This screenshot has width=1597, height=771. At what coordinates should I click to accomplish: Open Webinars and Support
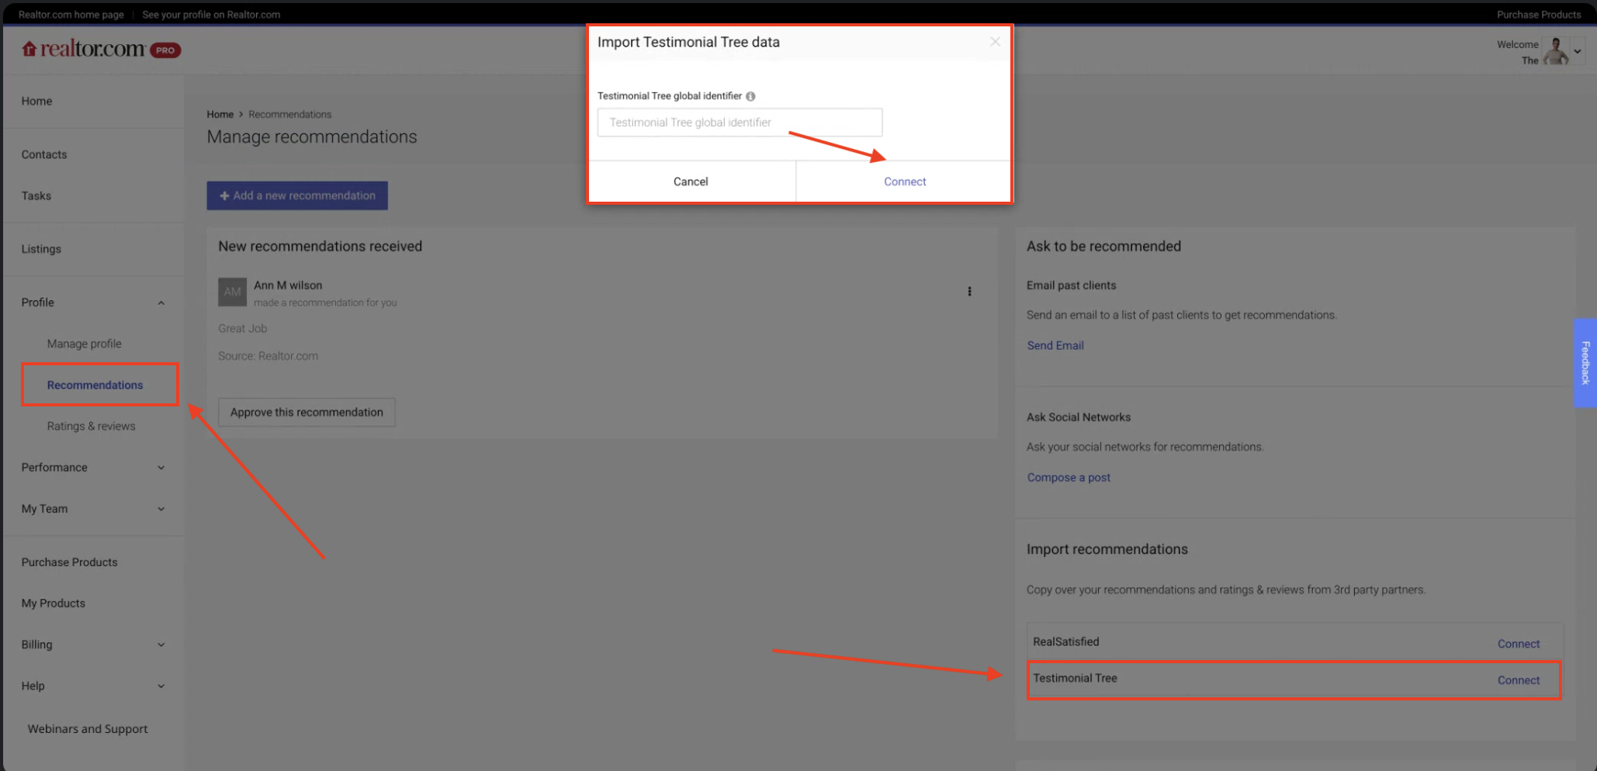point(88,729)
